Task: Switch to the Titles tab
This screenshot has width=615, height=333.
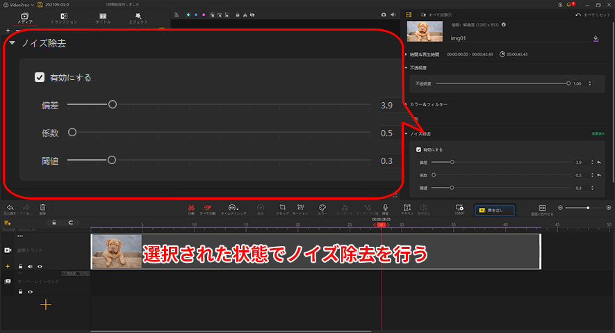Action: tap(103, 19)
